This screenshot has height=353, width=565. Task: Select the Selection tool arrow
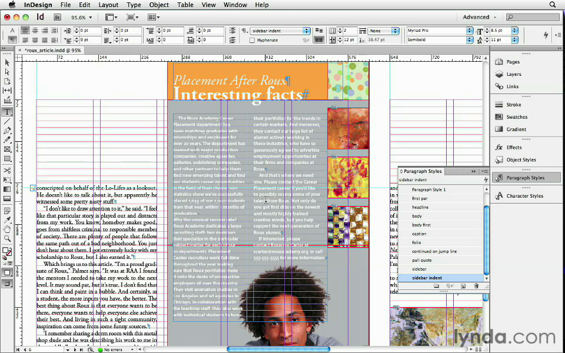[7, 63]
